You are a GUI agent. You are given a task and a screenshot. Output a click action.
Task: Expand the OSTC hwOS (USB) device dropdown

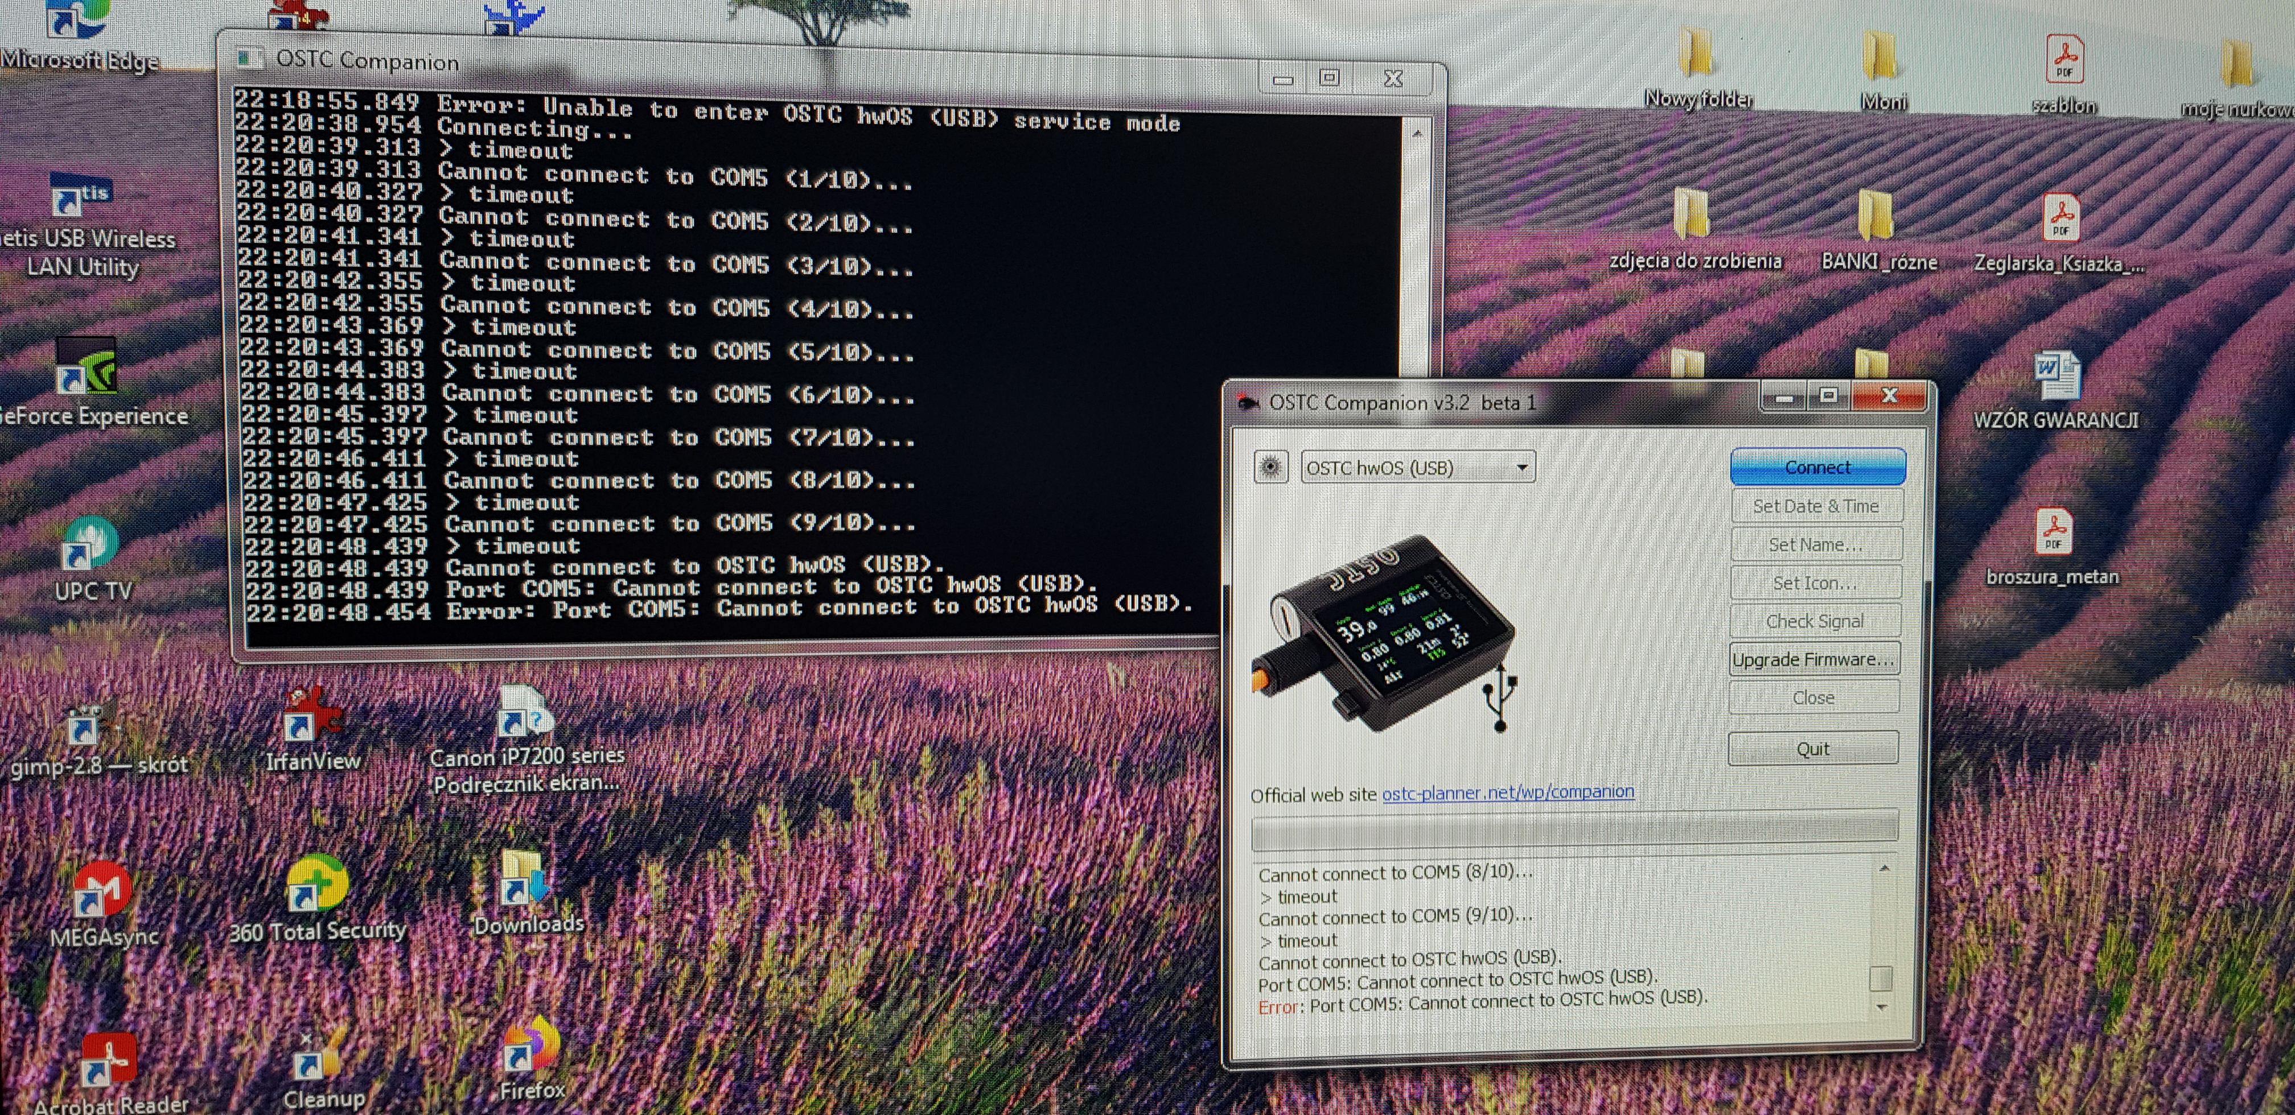(x=1521, y=468)
